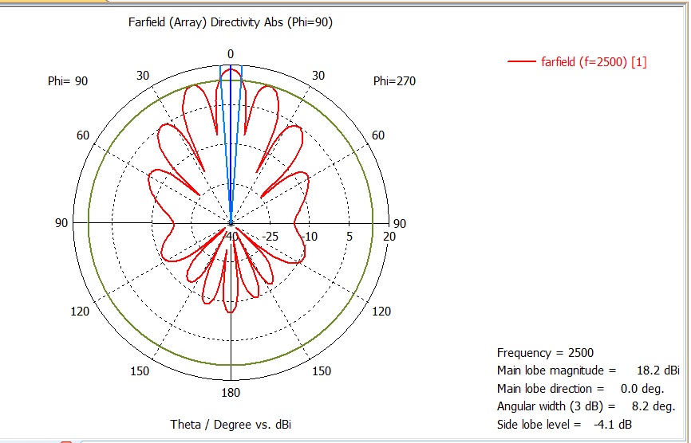Click the Main lobe direction 0.0 deg. line
Viewport: 691px width, 443px height.
point(580,389)
